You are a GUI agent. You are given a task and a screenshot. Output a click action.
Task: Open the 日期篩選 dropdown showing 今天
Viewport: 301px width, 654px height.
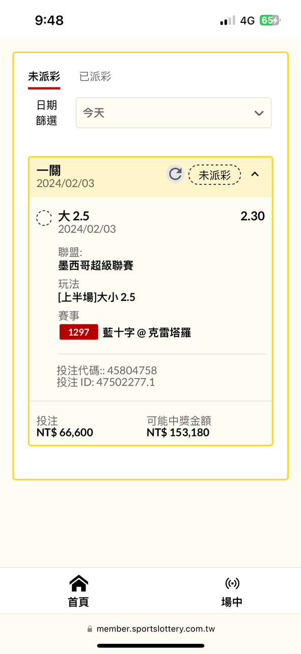pos(174,112)
